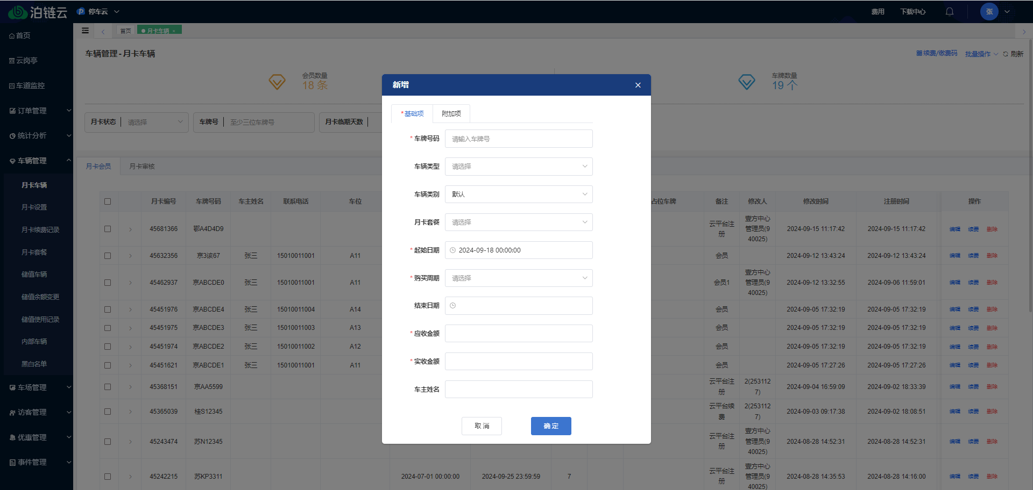Toggle the sidebar hamburger menu icon
Viewport: 1033px width, 490px height.
[85, 31]
